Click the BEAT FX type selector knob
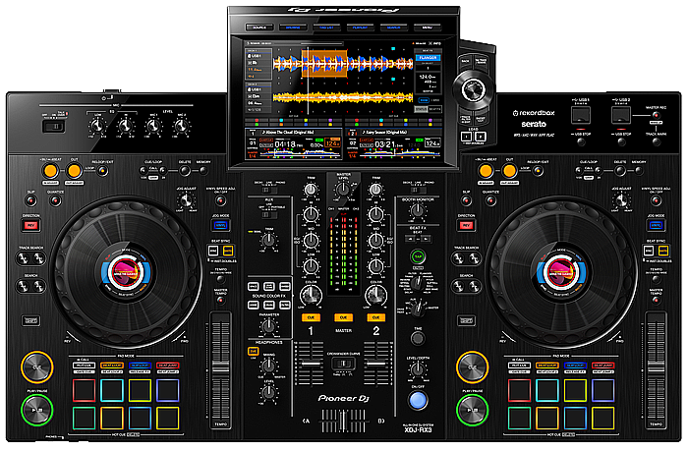Viewport: 688px width, 451px height. click(418, 283)
